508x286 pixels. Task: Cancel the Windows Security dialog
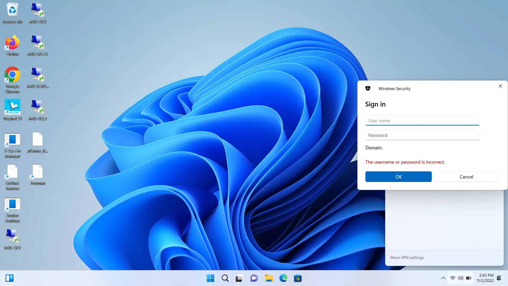pos(466,177)
